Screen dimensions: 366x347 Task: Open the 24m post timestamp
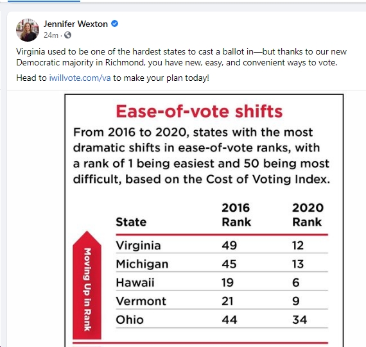click(51, 35)
